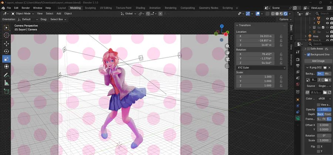Switch to the Sculpting workspace tab
Image resolution: width=333 pixels, height=155 pixels.
90,8
